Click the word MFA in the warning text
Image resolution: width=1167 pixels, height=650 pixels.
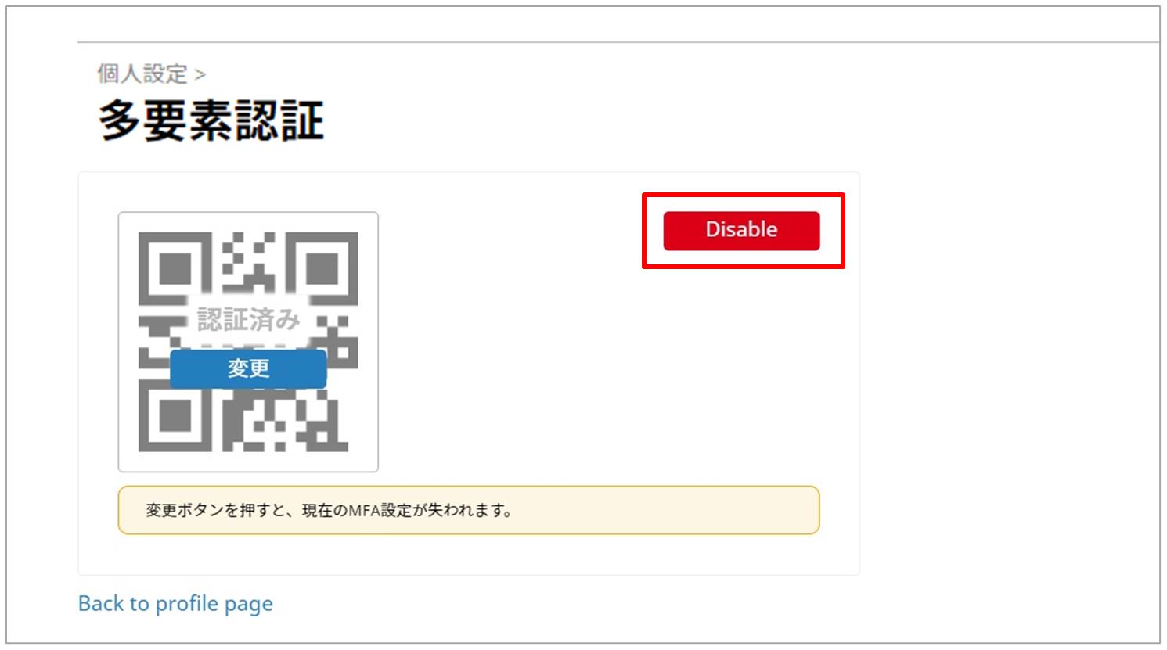click(365, 511)
